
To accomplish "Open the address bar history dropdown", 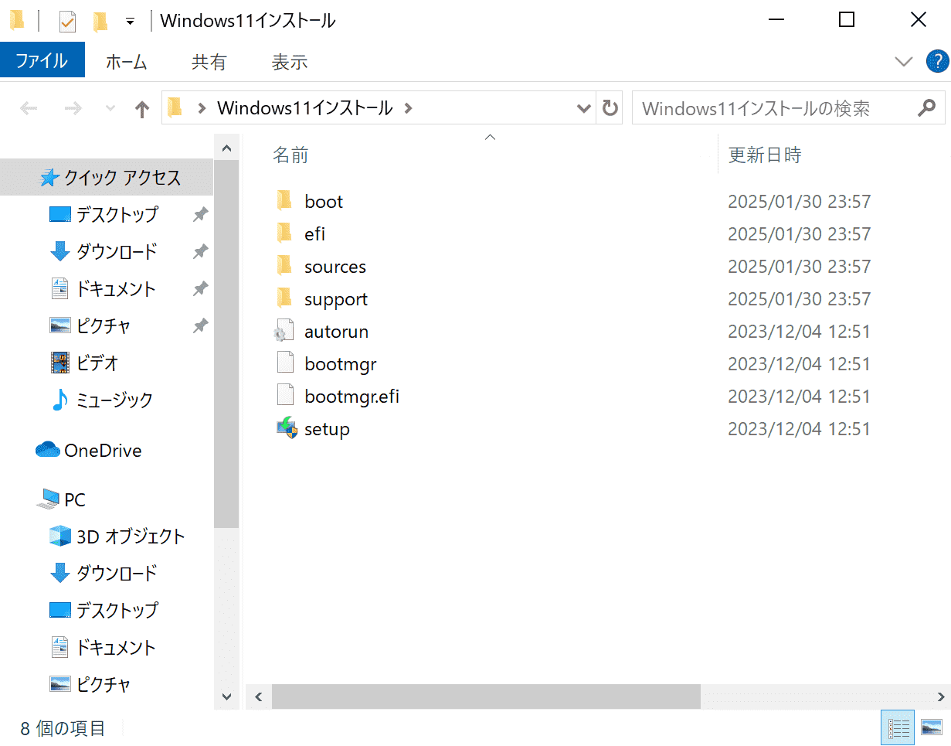I will [x=585, y=108].
